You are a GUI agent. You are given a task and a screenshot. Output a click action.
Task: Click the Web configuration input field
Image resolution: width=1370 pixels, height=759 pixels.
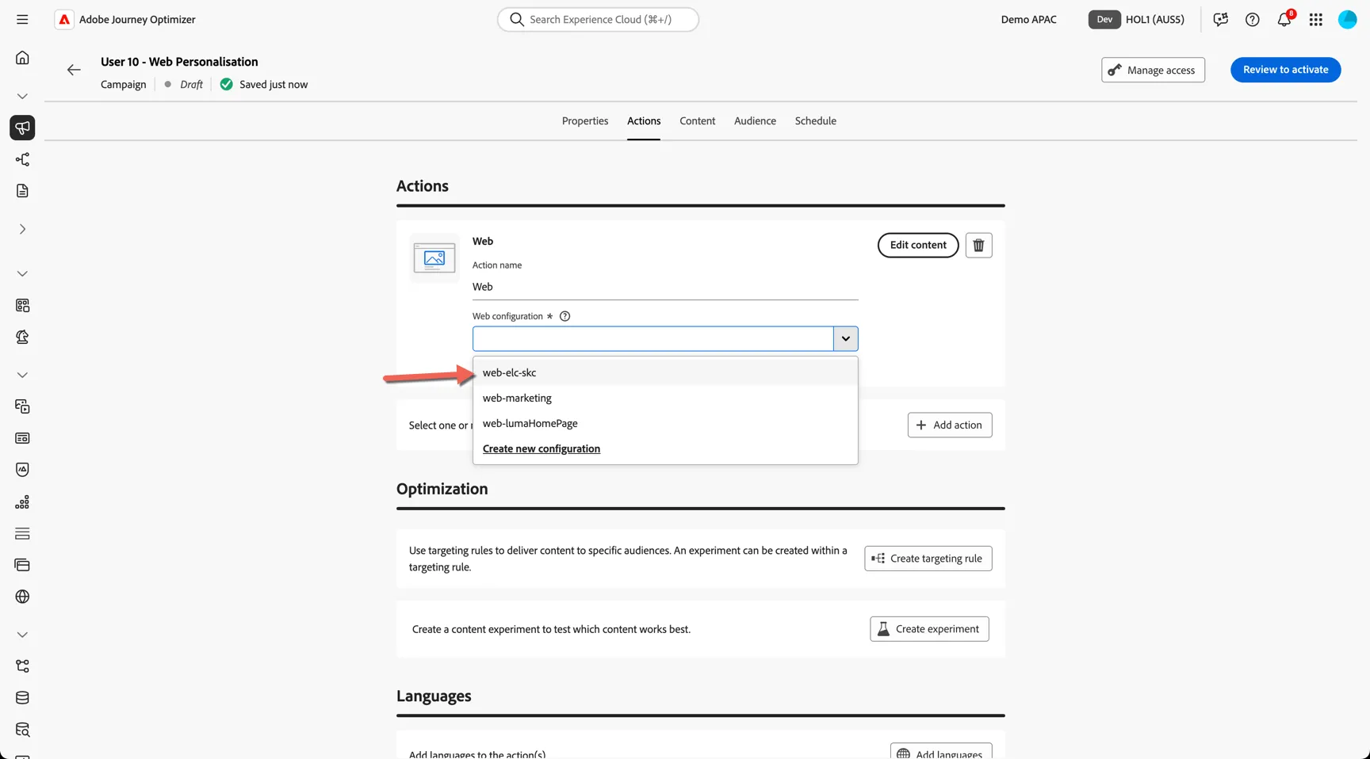652,338
